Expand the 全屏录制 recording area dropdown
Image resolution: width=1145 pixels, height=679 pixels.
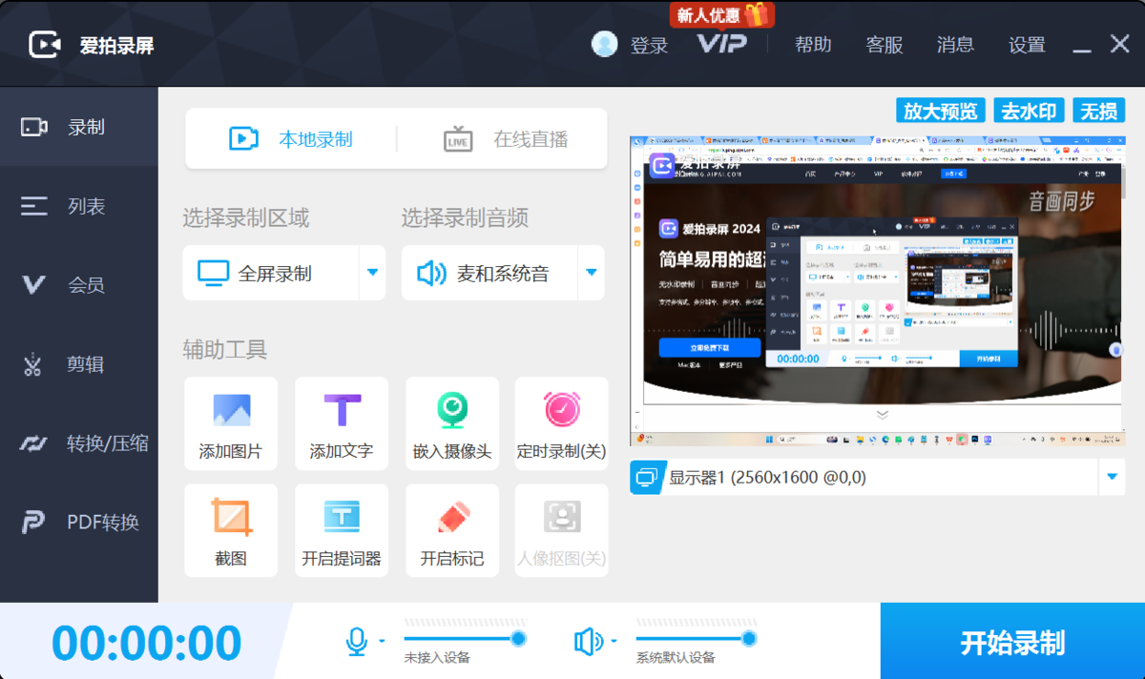coord(371,272)
